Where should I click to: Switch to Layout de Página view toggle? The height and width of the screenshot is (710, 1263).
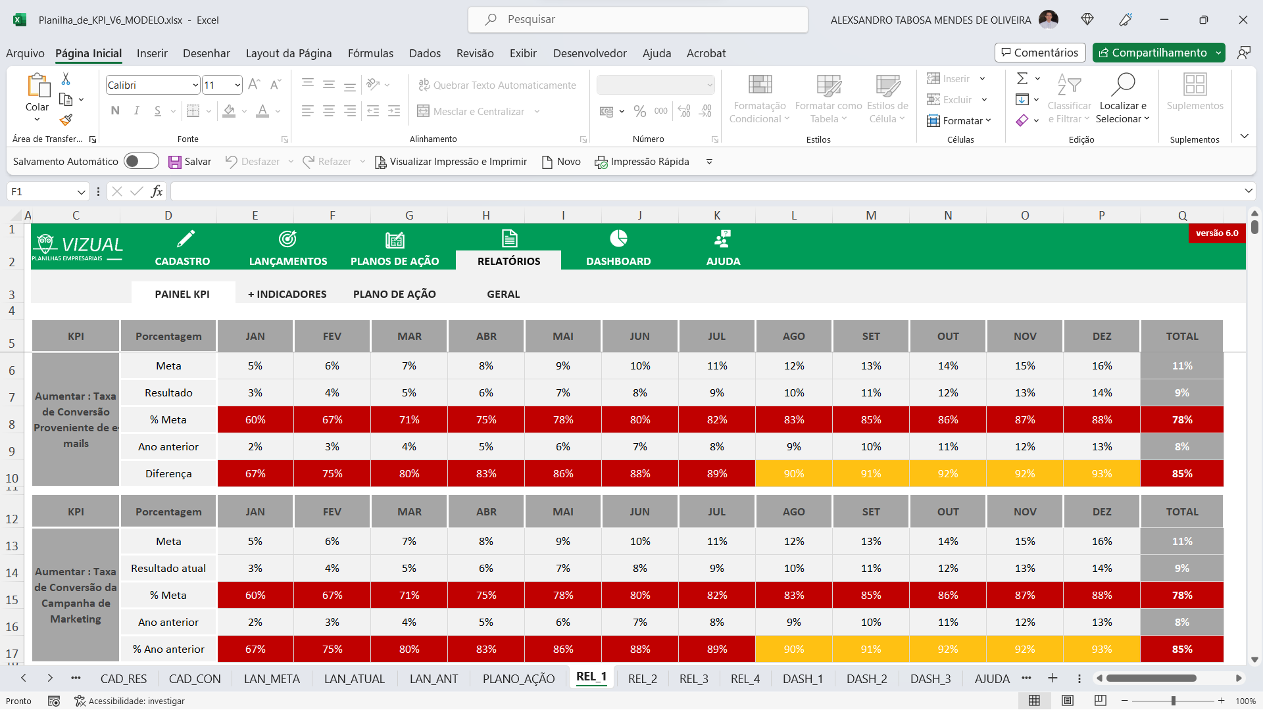[x=1068, y=701]
